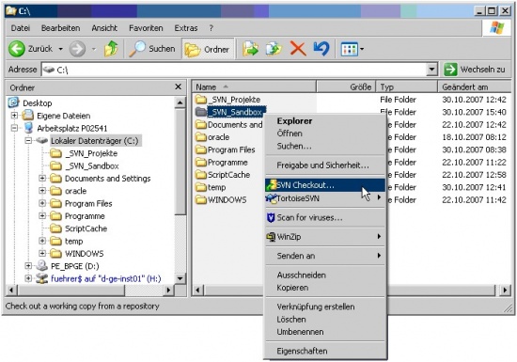The image size is (517, 362).
Task: Open the ? help menu
Action: pyautogui.click(x=211, y=28)
